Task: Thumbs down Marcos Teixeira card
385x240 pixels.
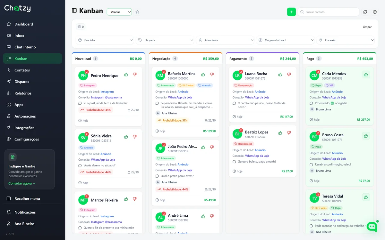Action: coord(135,199)
